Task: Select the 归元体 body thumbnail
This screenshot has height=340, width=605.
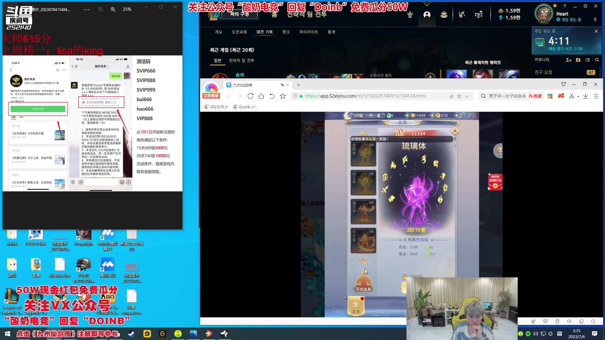Action: [363, 183]
